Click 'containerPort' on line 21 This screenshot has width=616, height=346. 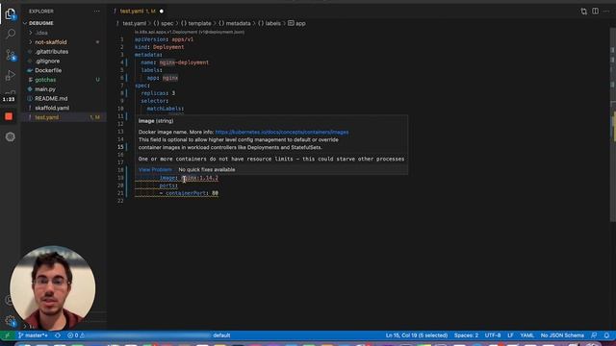186,193
